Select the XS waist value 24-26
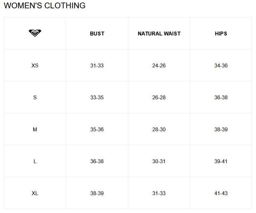Viewport: 256px width, 213px height. pyautogui.click(x=159, y=65)
